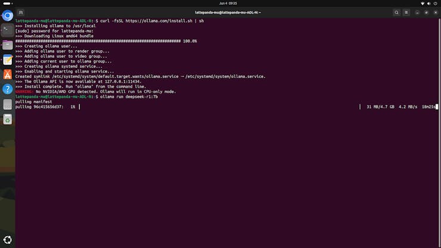Click the 'pulling manifest' line
The height and width of the screenshot is (248, 441).
pyautogui.click(x=33, y=101)
